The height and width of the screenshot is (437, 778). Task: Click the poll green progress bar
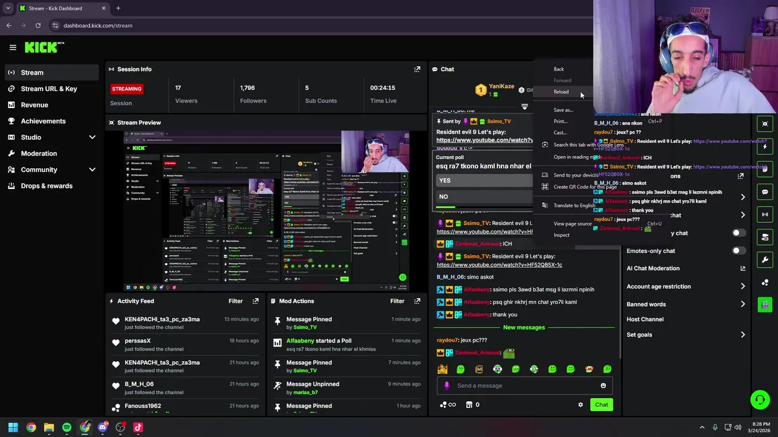[446, 208]
